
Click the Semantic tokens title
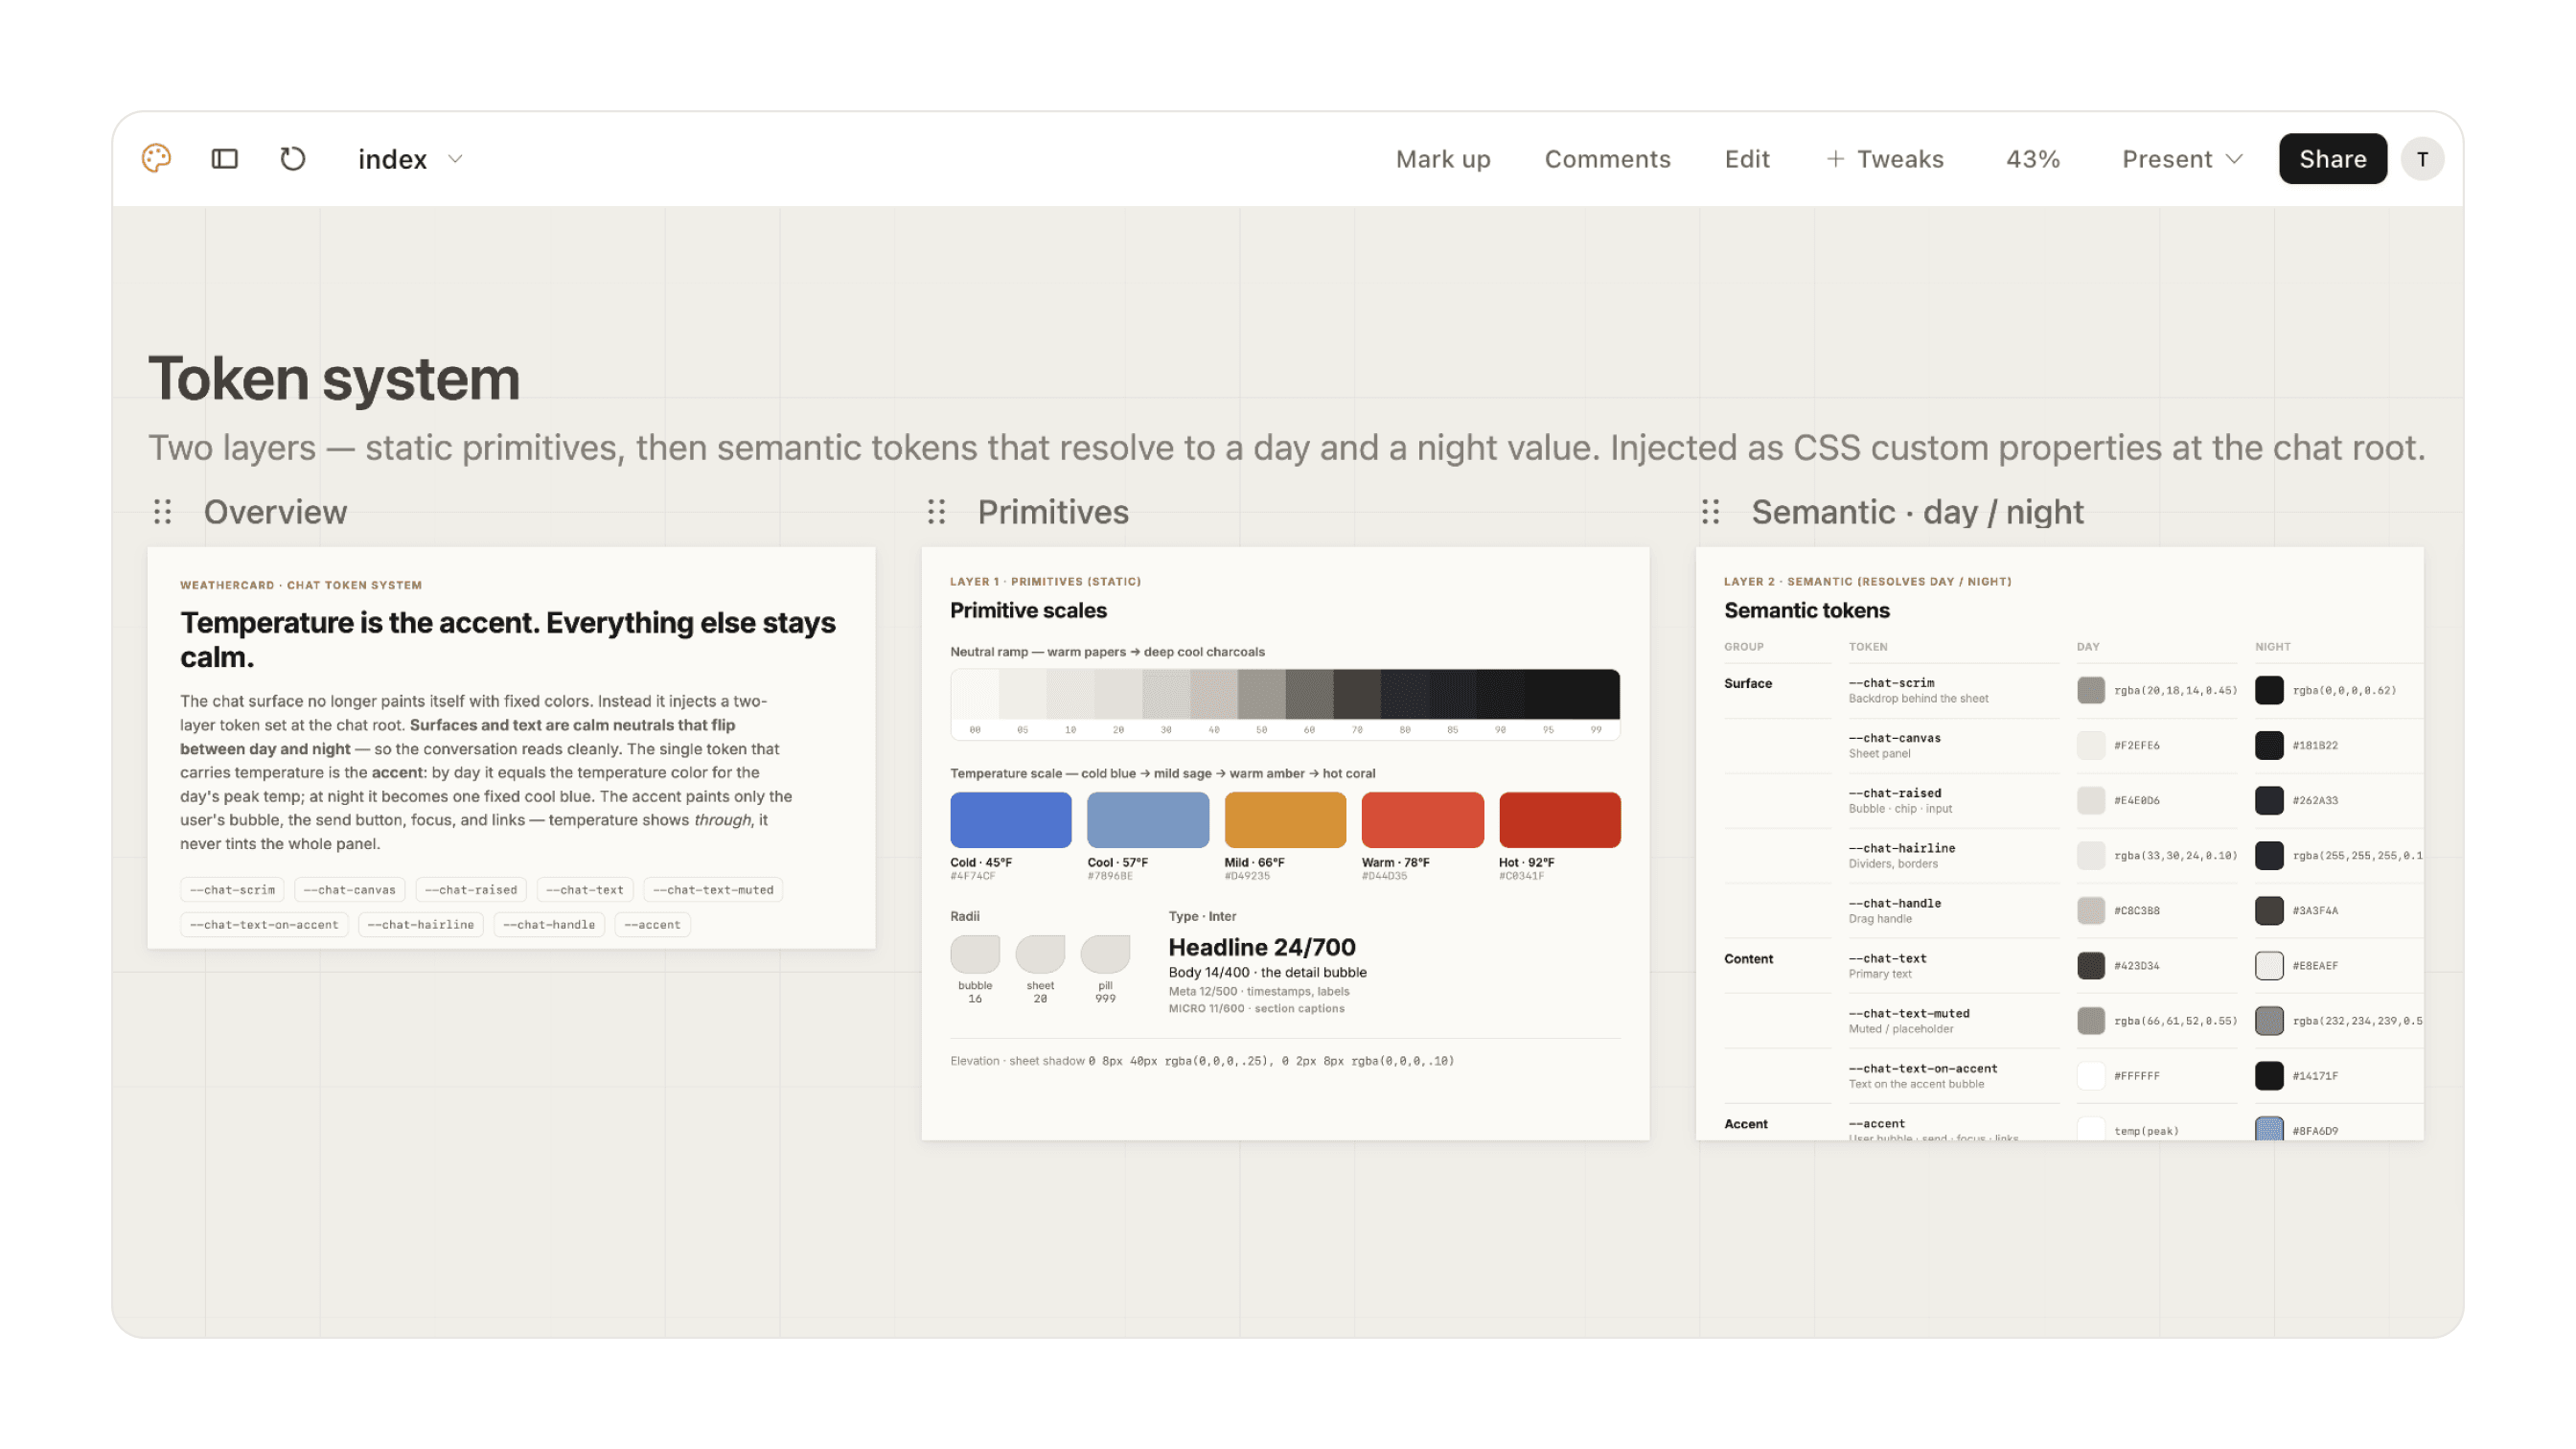tap(1806, 610)
